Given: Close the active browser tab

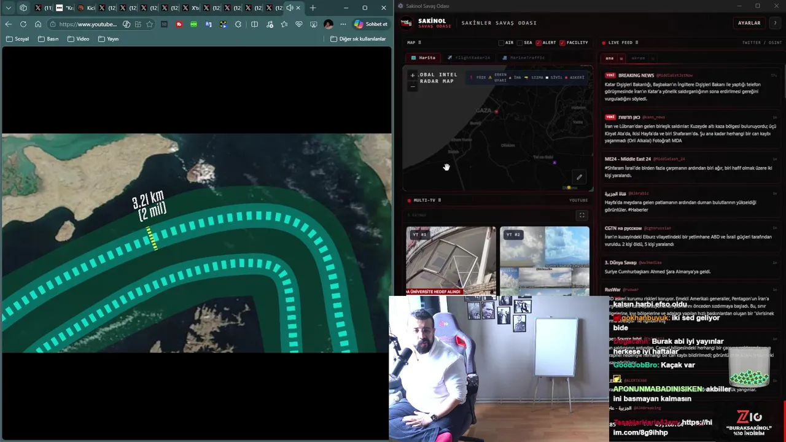Looking at the screenshot, I should [x=298, y=8].
